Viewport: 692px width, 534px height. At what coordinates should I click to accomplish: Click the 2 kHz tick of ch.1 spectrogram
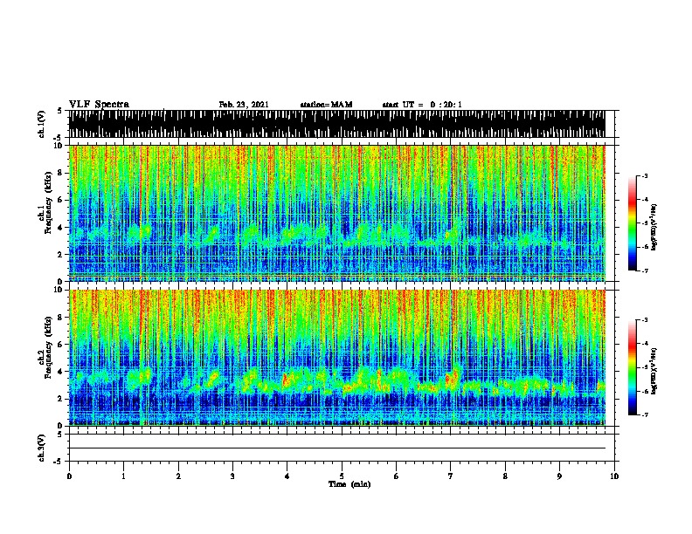click(x=61, y=255)
